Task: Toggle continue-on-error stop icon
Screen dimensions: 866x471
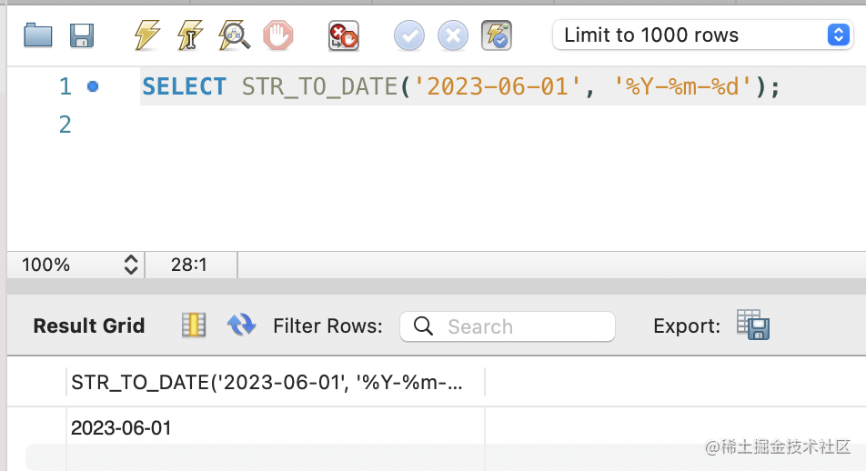Action: pyautogui.click(x=344, y=36)
